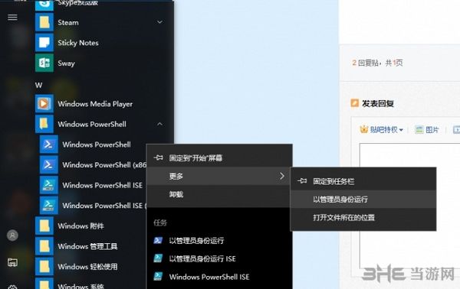Click the Windows 轻松使用 label

click(x=87, y=267)
